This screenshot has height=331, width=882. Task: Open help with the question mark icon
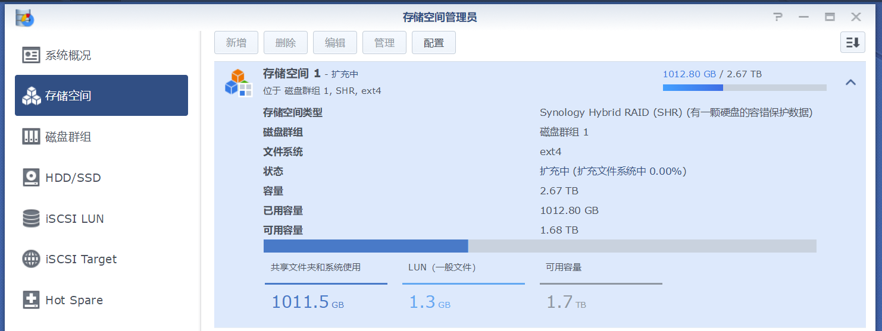[x=777, y=17]
